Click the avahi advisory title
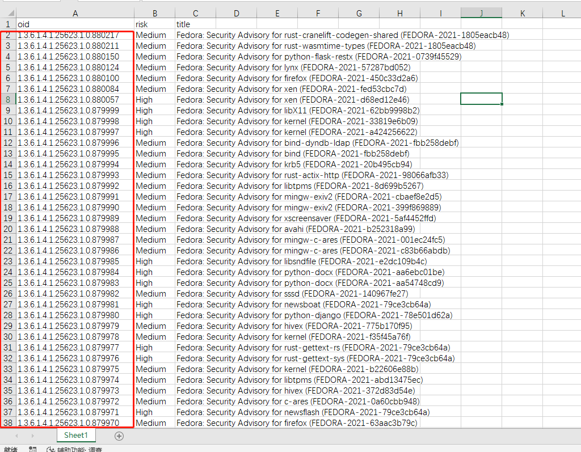 (296, 229)
